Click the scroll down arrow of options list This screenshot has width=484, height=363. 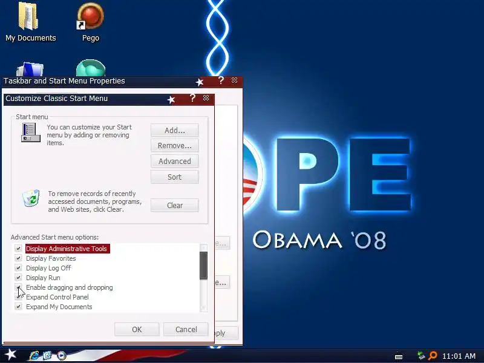(203, 308)
